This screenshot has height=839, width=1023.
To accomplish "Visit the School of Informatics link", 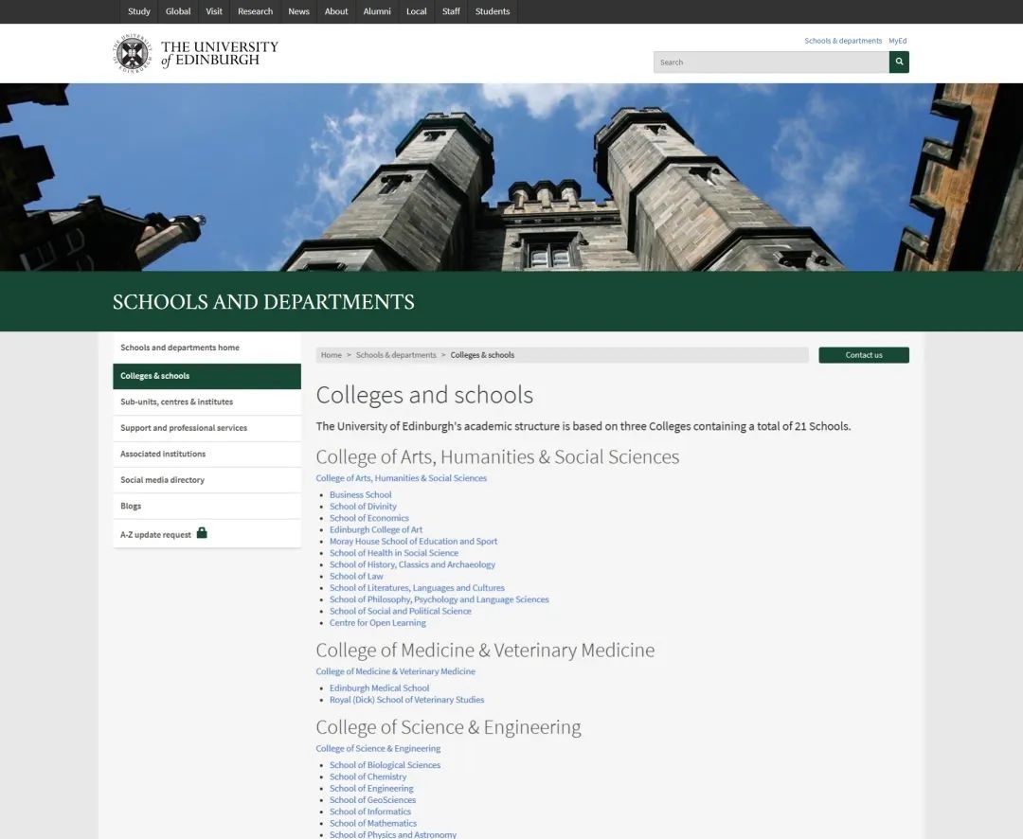I will click(370, 812).
